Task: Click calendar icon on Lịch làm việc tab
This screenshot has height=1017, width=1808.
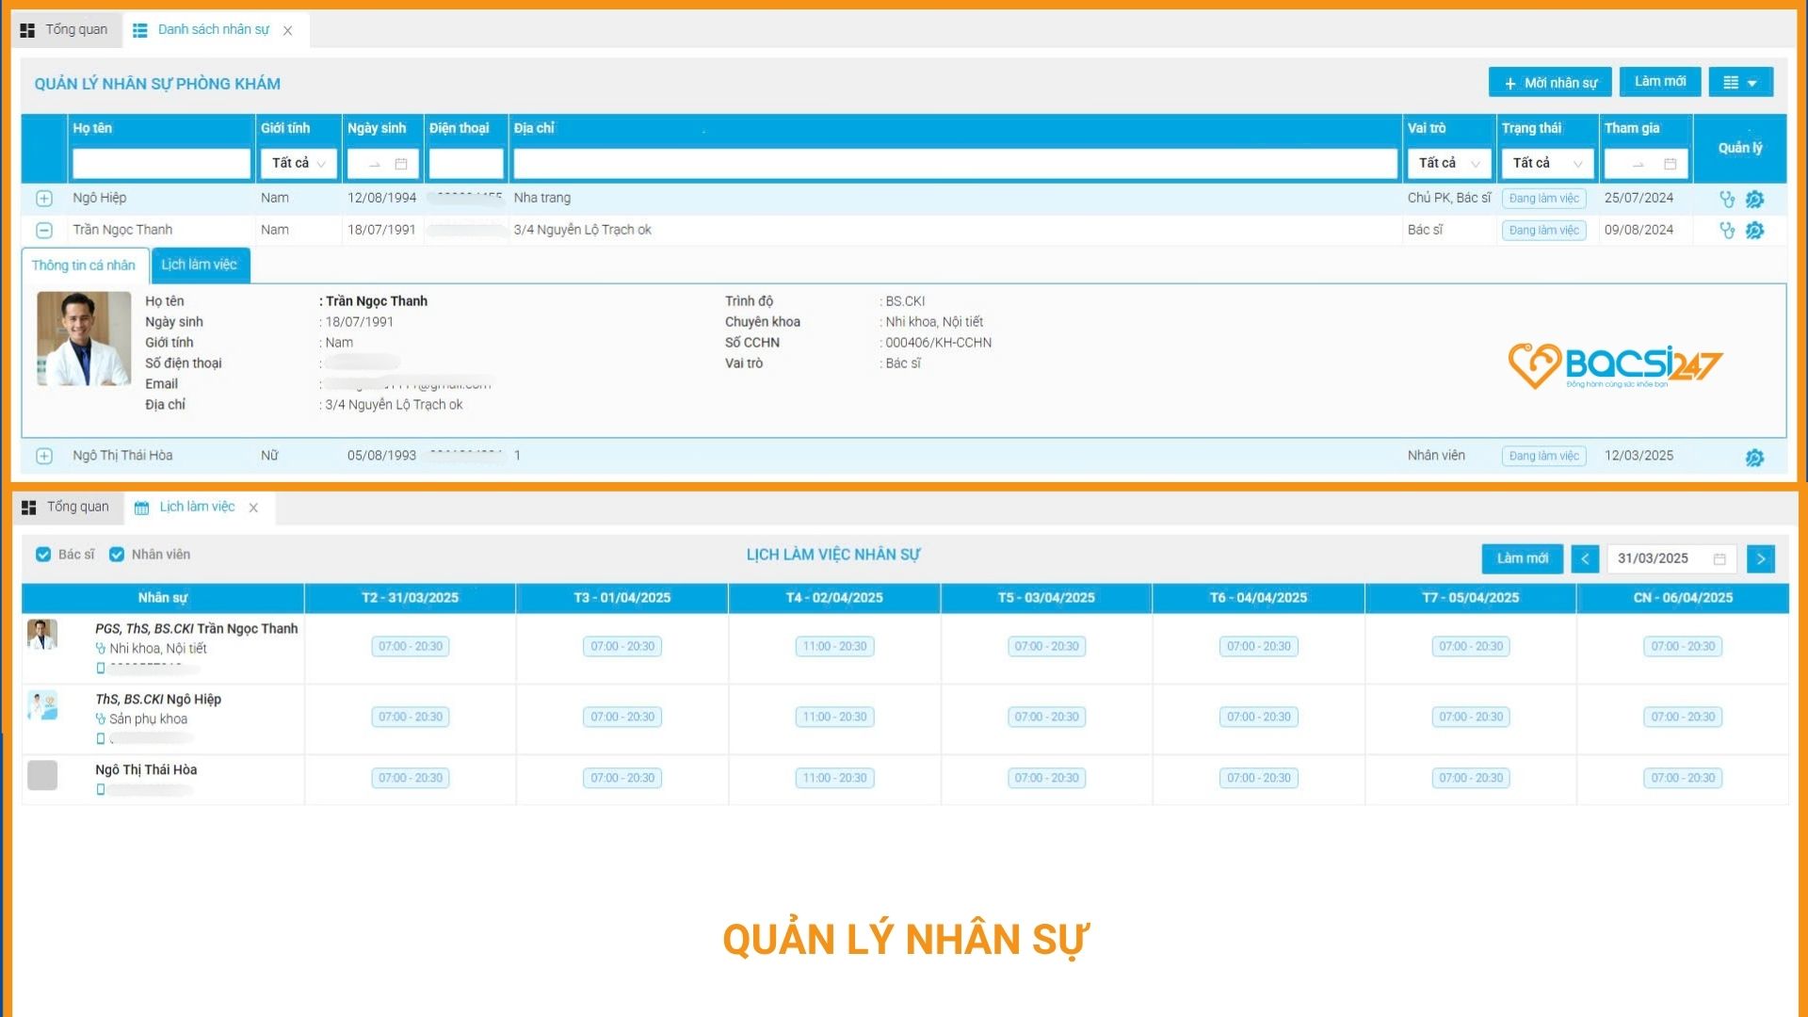Action: click(142, 508)
